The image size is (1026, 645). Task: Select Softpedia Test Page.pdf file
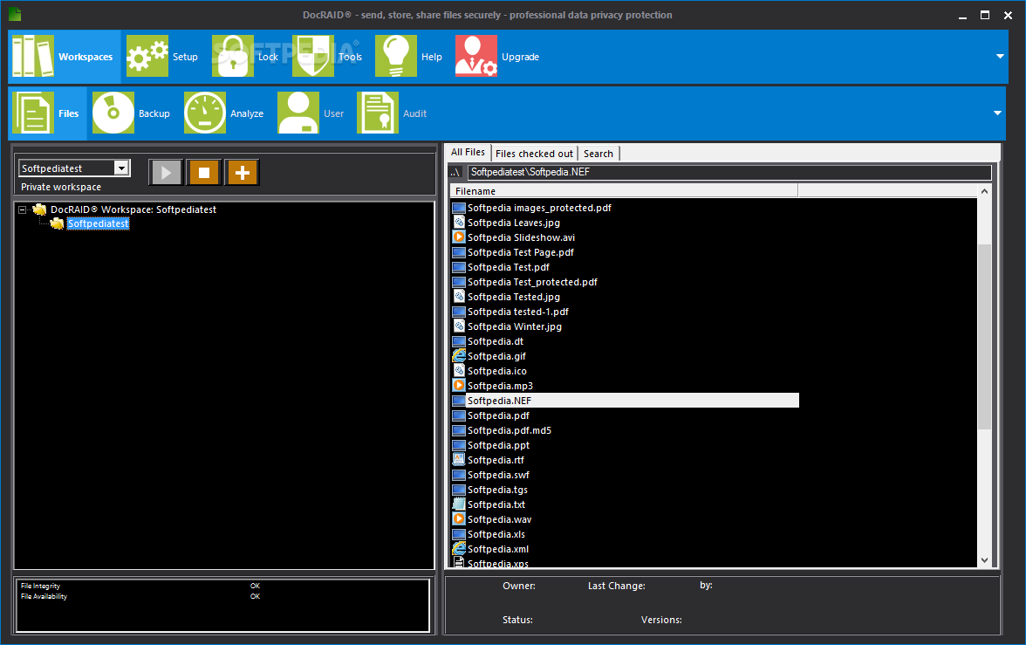(x=520, y=252)
